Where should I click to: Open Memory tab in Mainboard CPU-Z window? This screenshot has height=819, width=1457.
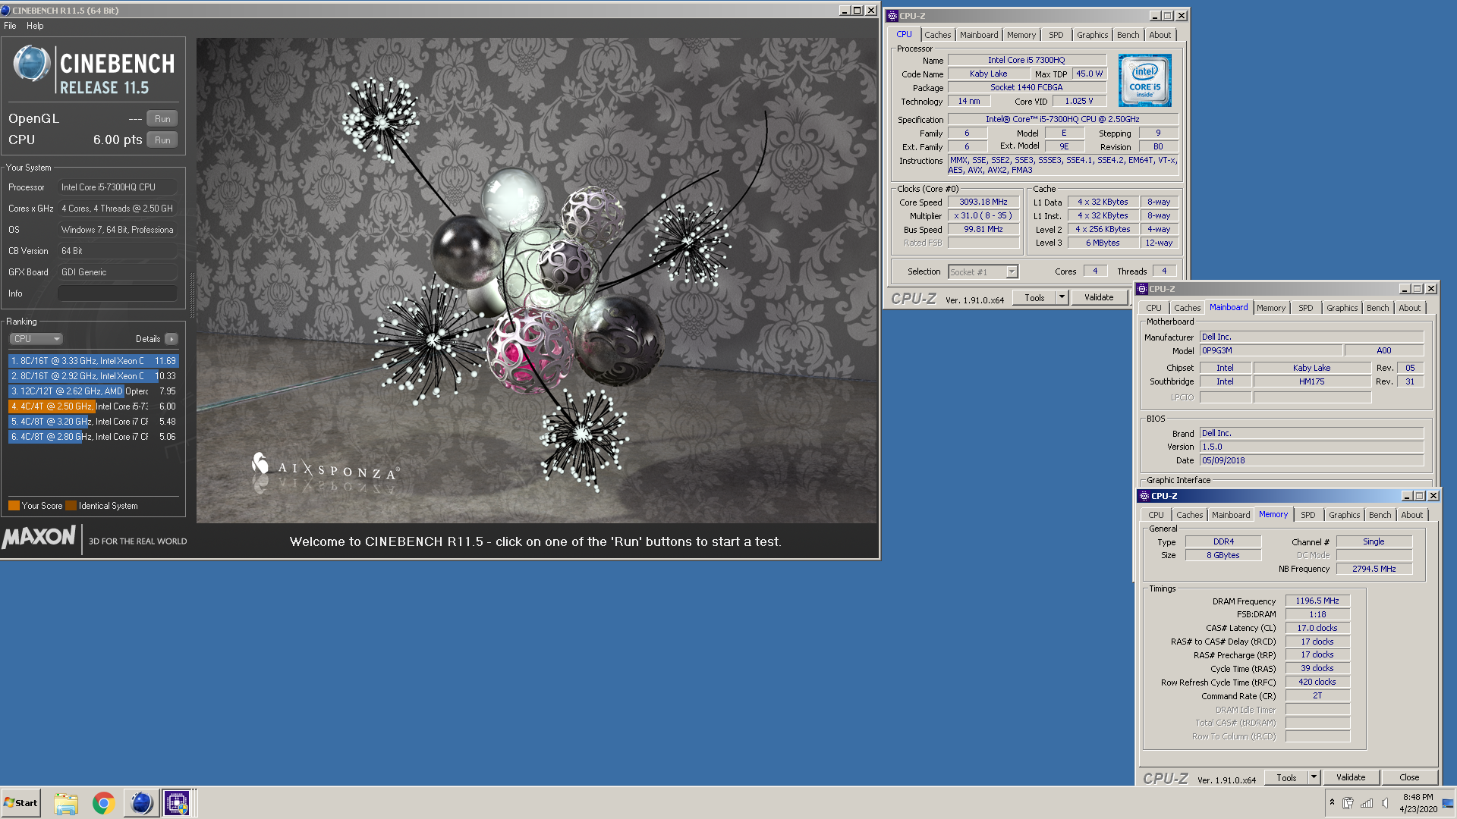tap(1270, 308)
